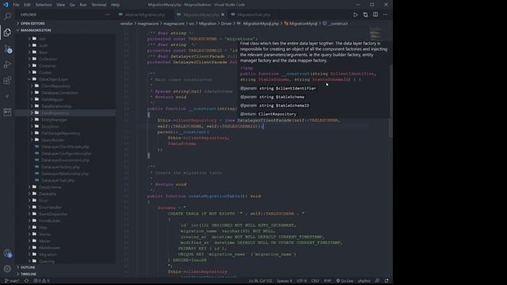Click the Synchronize Changes status icon
This screenshot has width=507, height=285.
coord(27,281)
